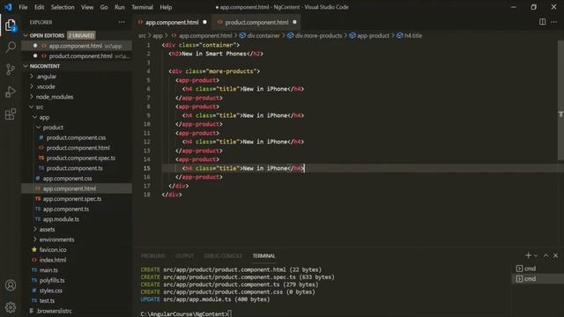
Task: Click the VS Code logo icon
Action: click(8, 7)
